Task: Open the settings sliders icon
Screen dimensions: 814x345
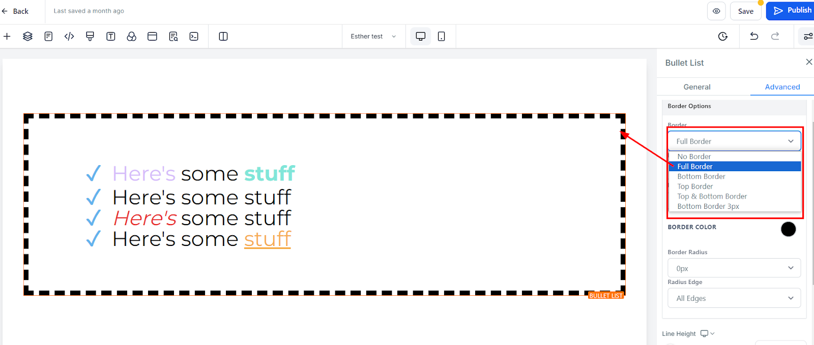Action: [808, 36]
